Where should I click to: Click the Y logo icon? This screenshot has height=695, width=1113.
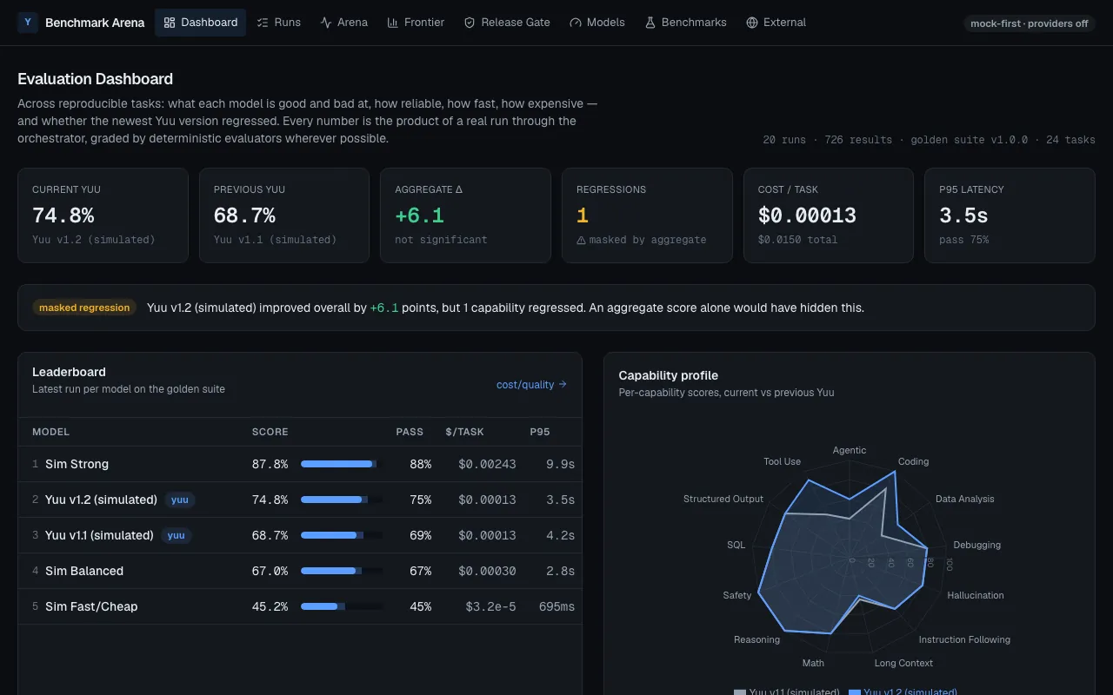click(x=28, y=23)
